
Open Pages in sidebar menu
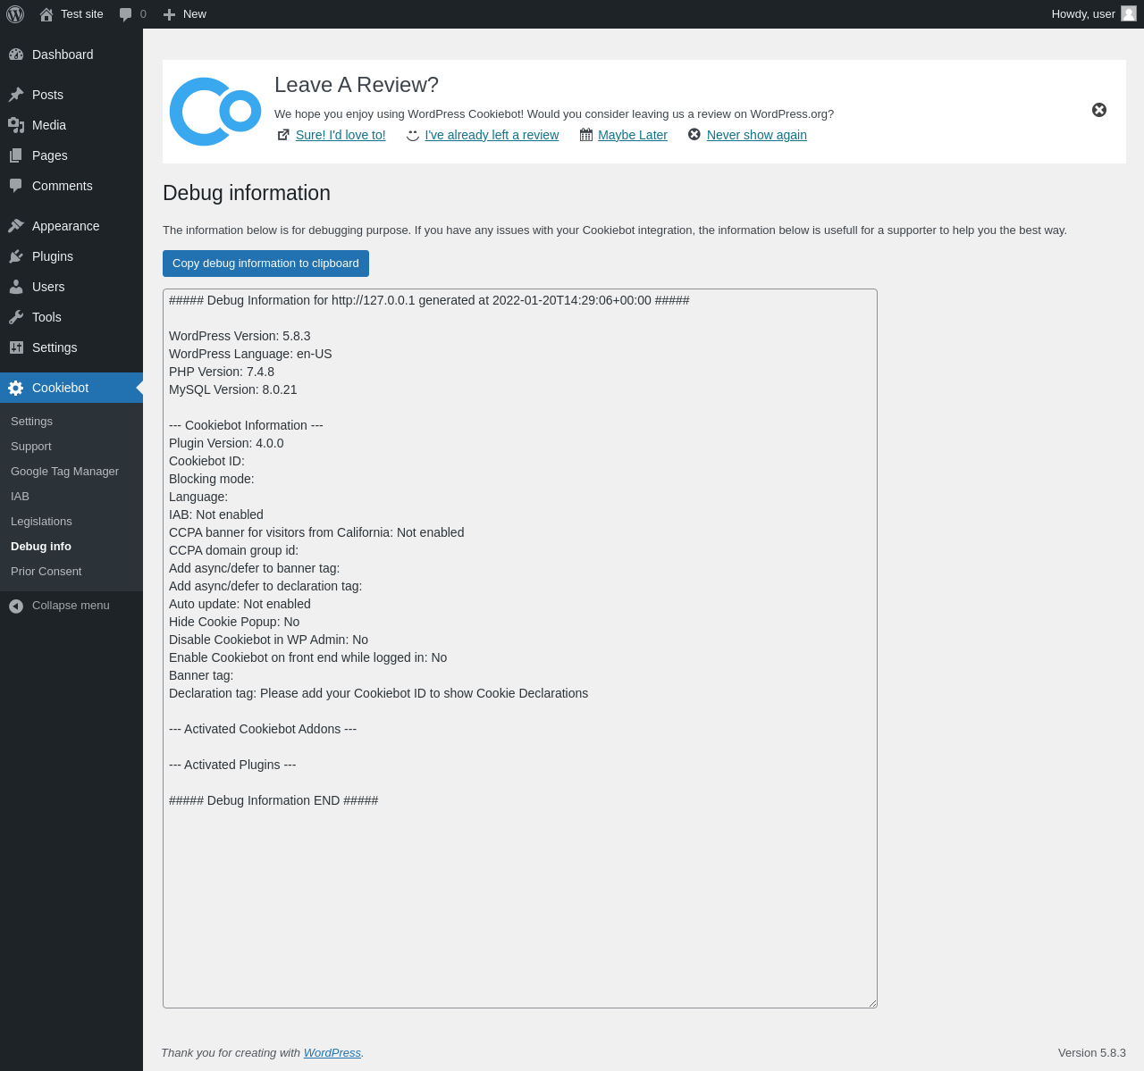point(71,155)
